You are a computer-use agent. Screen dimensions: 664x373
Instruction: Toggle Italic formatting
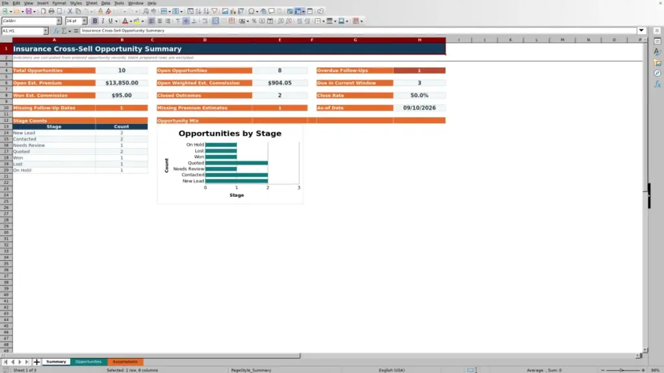click(x=102, y=21)
